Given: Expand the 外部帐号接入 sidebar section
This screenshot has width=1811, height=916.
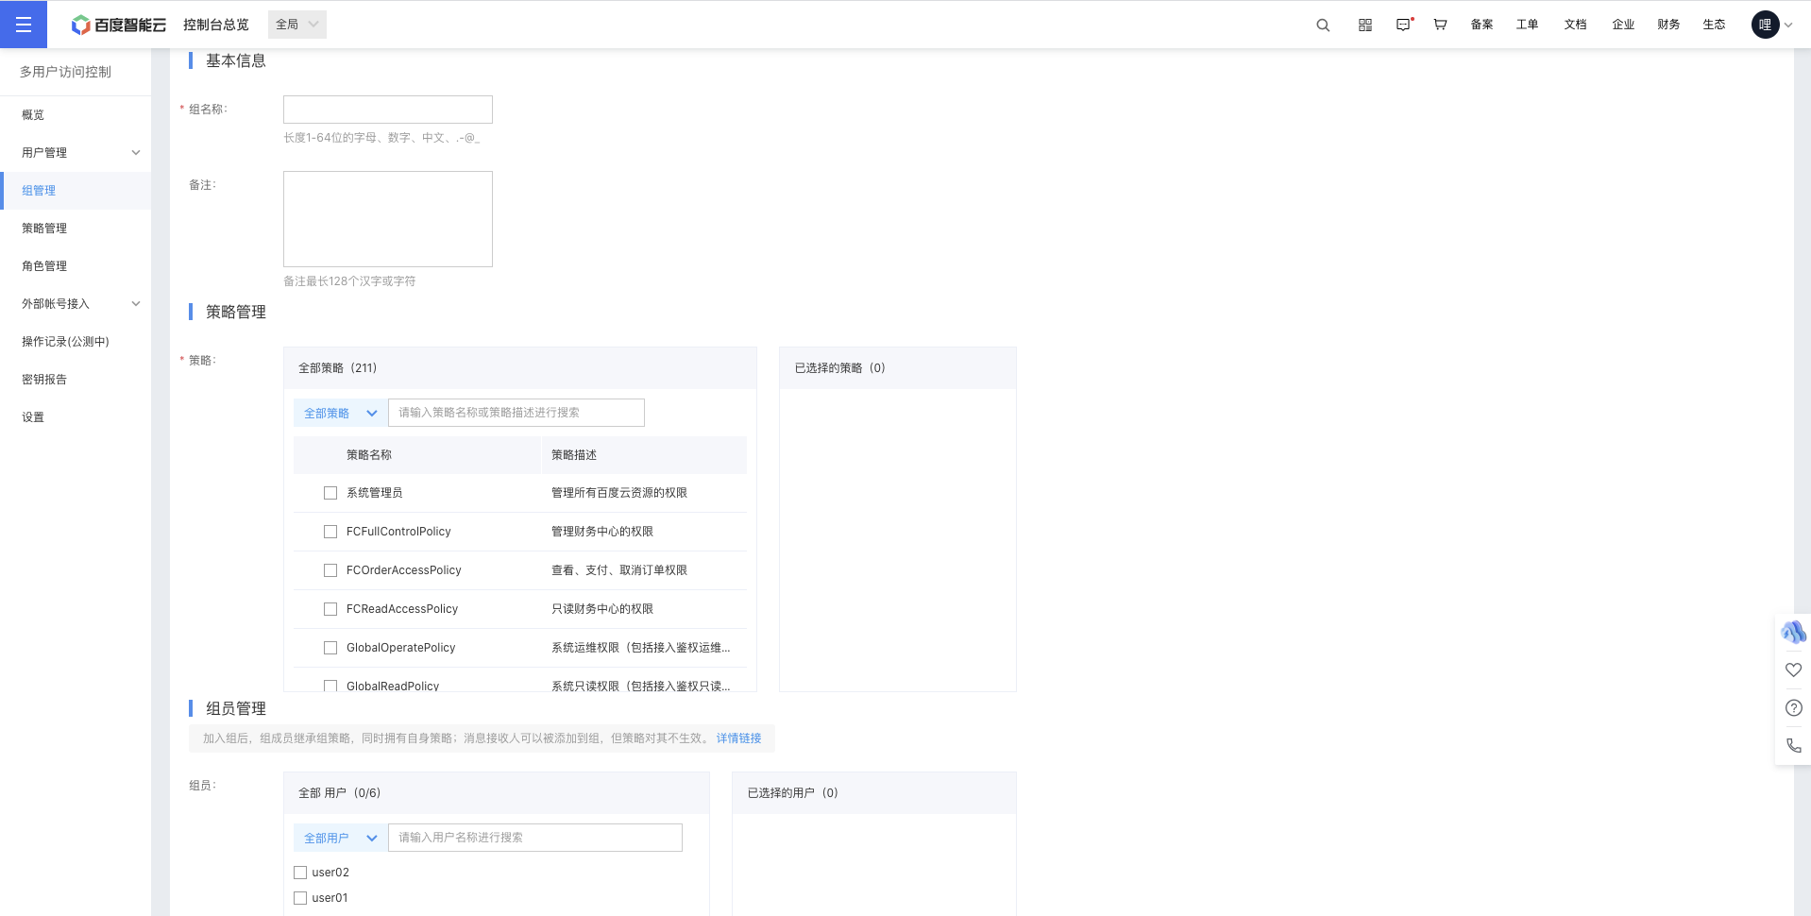Looking at the screenshot, I should [x=76, y=304].
